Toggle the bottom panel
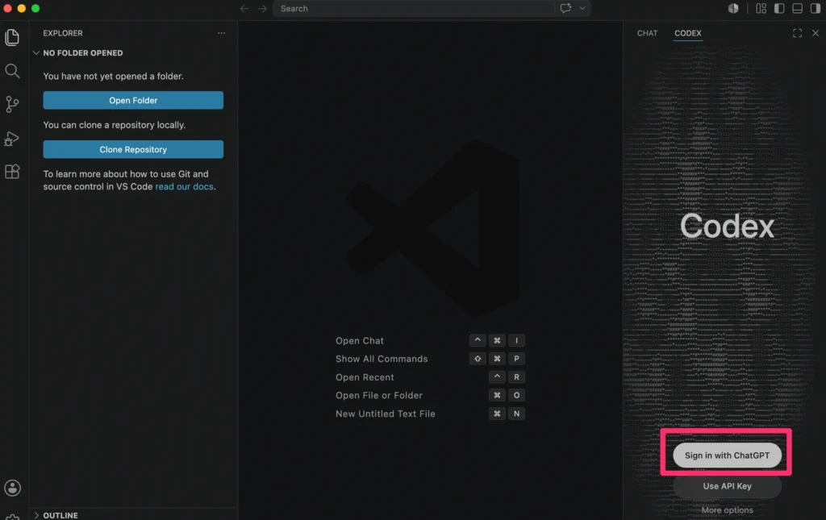This screenshot has height=520, width=826. 798,8
